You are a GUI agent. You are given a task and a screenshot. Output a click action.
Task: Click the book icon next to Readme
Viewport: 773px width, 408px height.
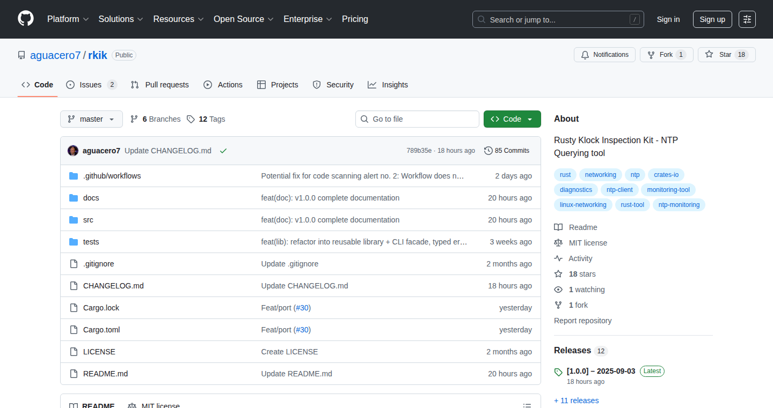tap(558, 227)
